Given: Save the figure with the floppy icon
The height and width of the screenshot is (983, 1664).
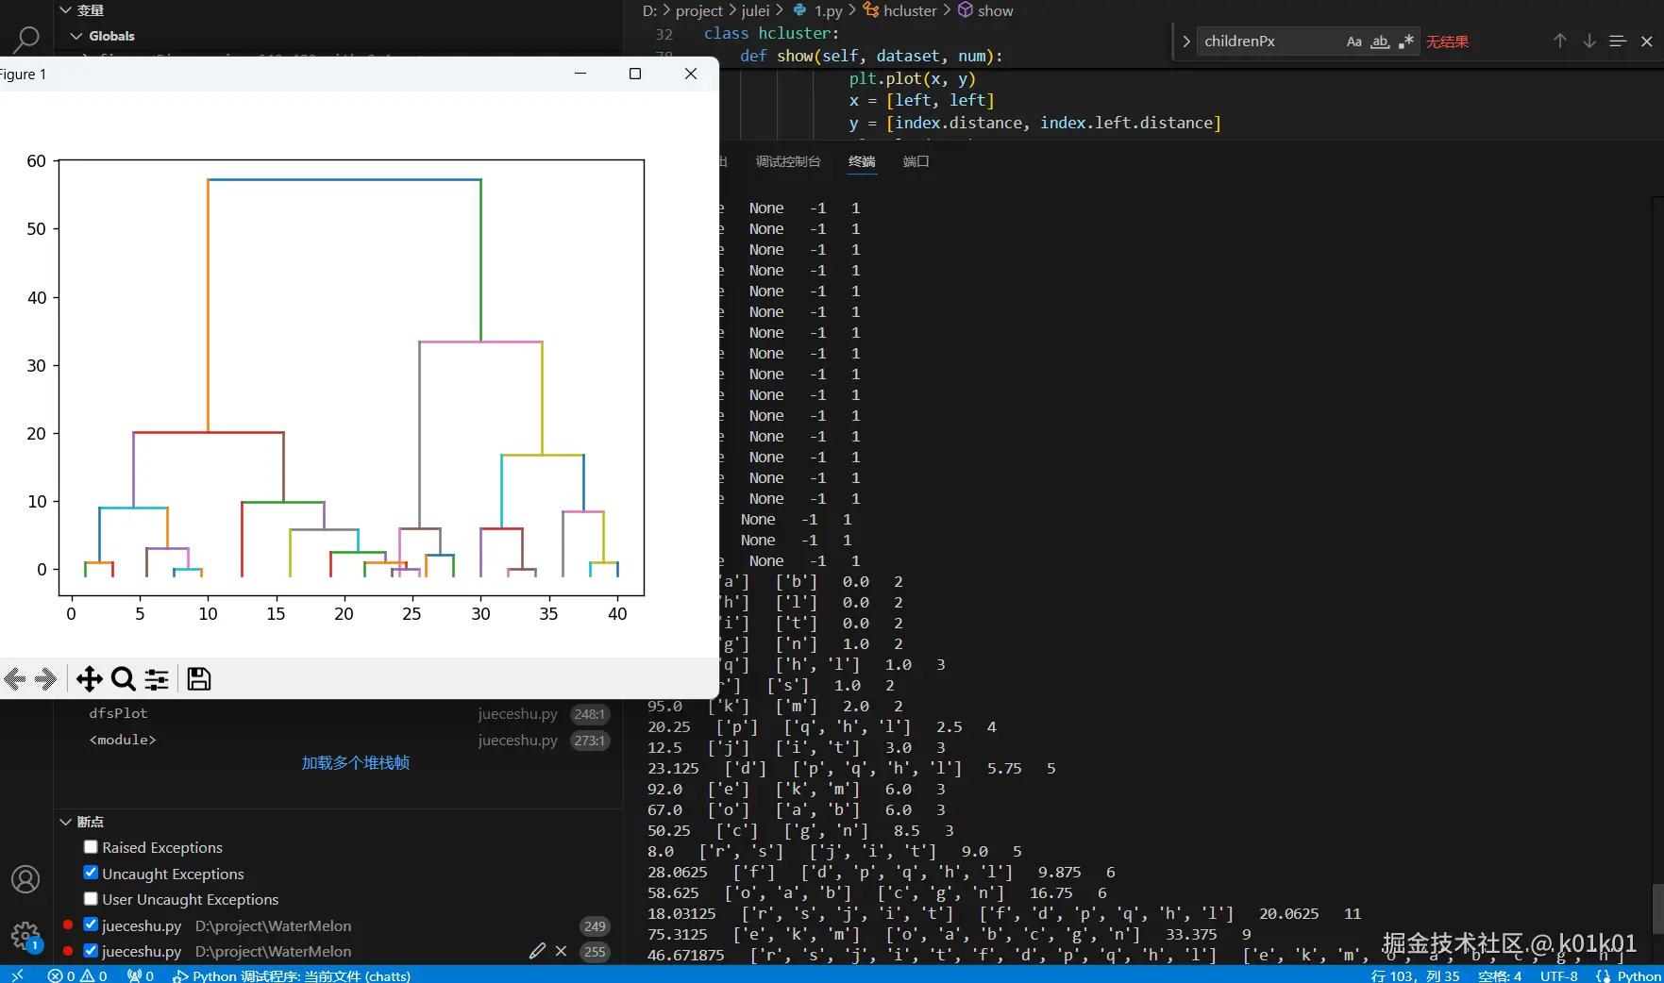Looking at the screenshot, I should [199, 679].
